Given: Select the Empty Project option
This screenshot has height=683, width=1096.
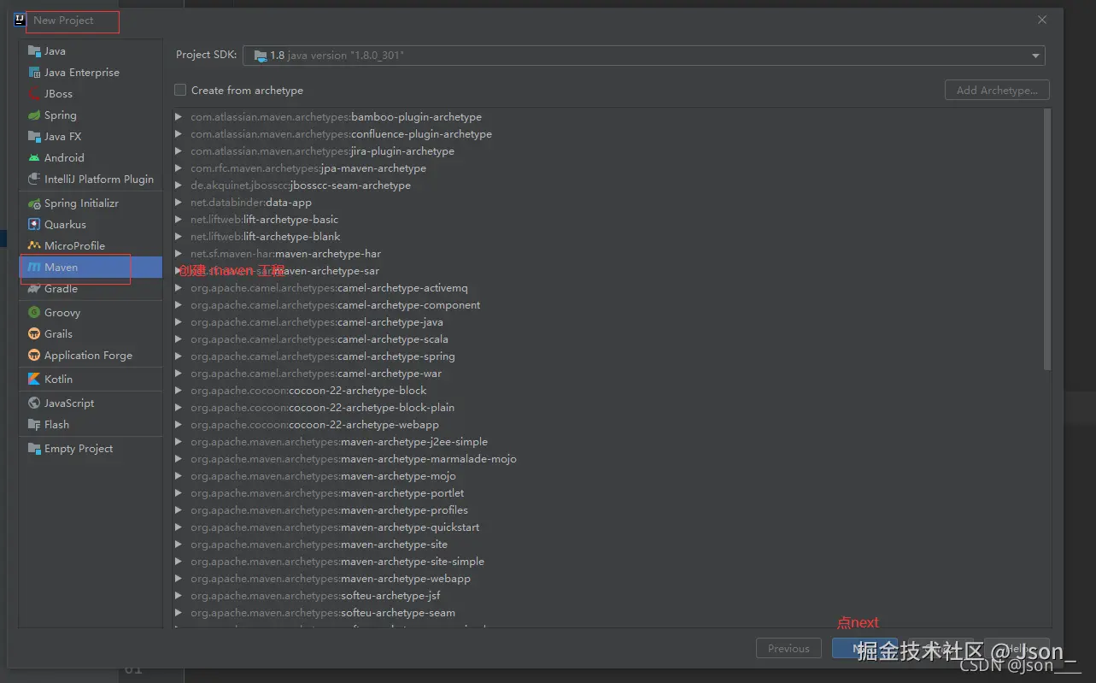Looking at the screenshot, I should (x=91, y=449).
